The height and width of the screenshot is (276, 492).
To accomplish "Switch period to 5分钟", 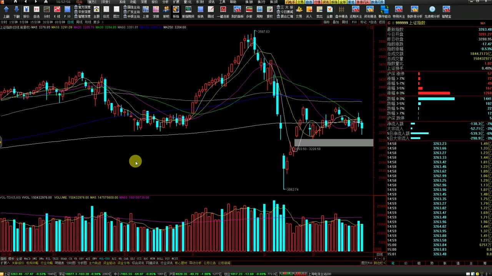I will coord(24,22).
